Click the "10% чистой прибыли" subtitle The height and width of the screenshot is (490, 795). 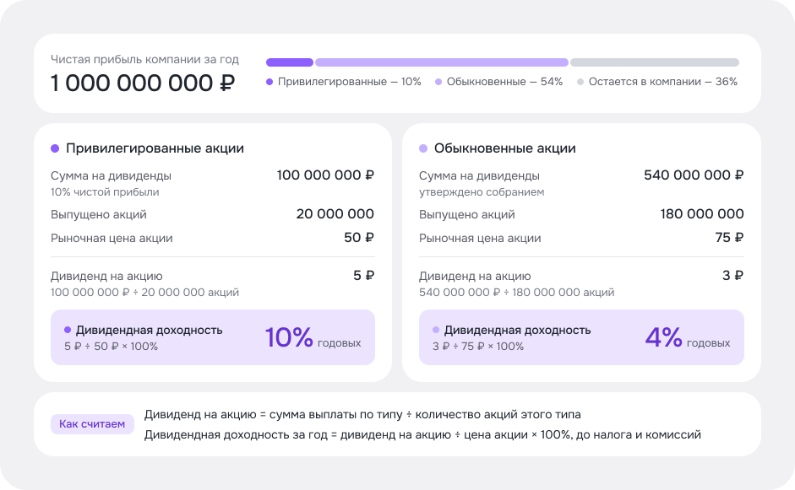pyautogui.click(x=105, y=192)
